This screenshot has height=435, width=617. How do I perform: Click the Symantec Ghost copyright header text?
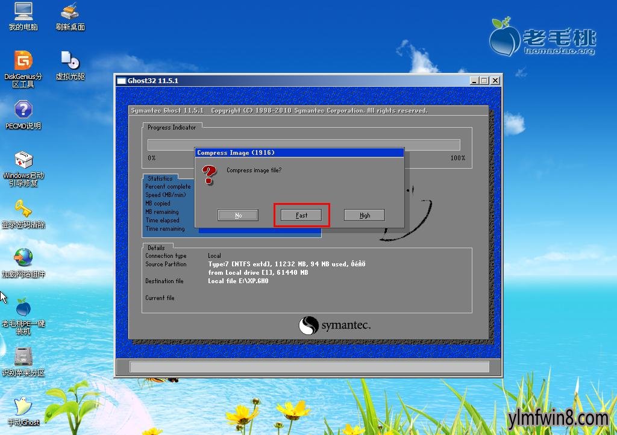(x=280, y=110)
